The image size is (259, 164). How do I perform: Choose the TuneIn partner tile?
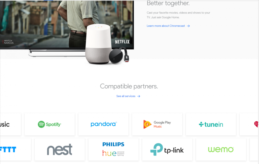[x=211, y=124]
